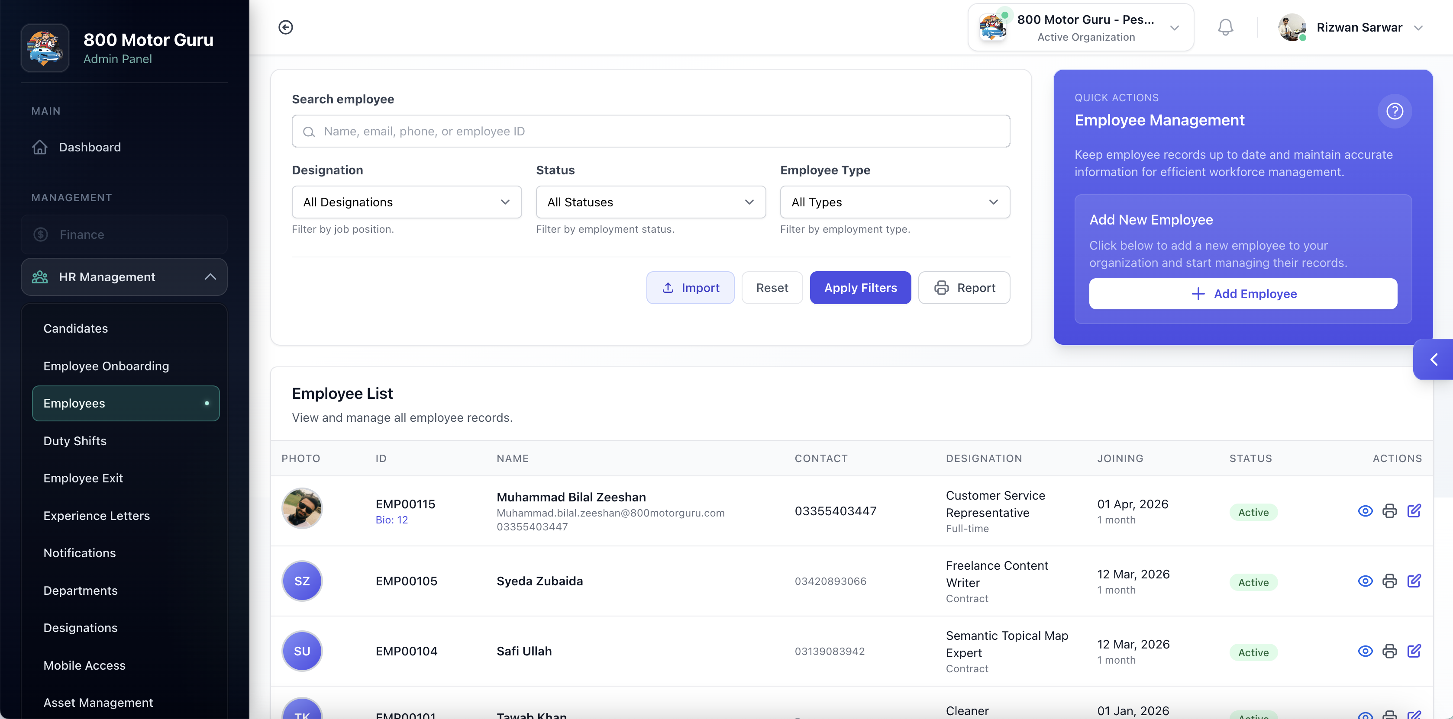Click the organization logo in header
The image size is (1453, 719).
pyautogui.click(x=993, y=27)
